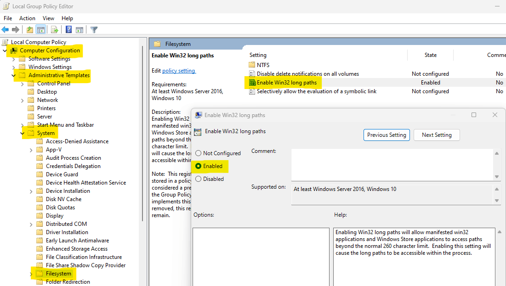Open Help via the question mark icon
This screenshot has width=506, height=286.
pyautogui.click(x=69, y=30)
